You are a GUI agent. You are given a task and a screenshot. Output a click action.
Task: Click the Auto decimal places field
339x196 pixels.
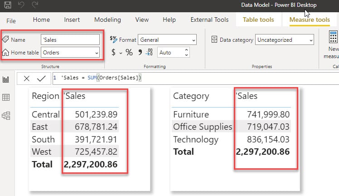tap(171, 52)
